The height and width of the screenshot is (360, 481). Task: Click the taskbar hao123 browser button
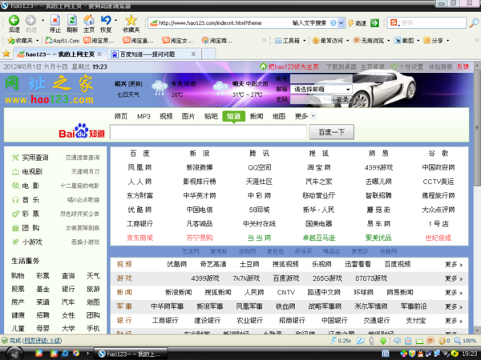pos(131,354)
